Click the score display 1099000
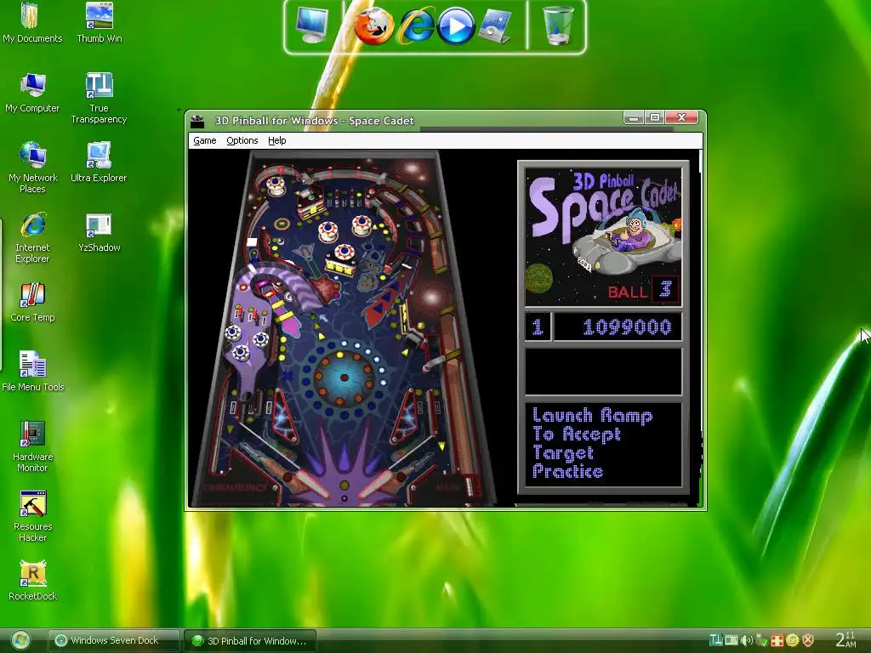 pyautogui.click(x=618, y=326)
